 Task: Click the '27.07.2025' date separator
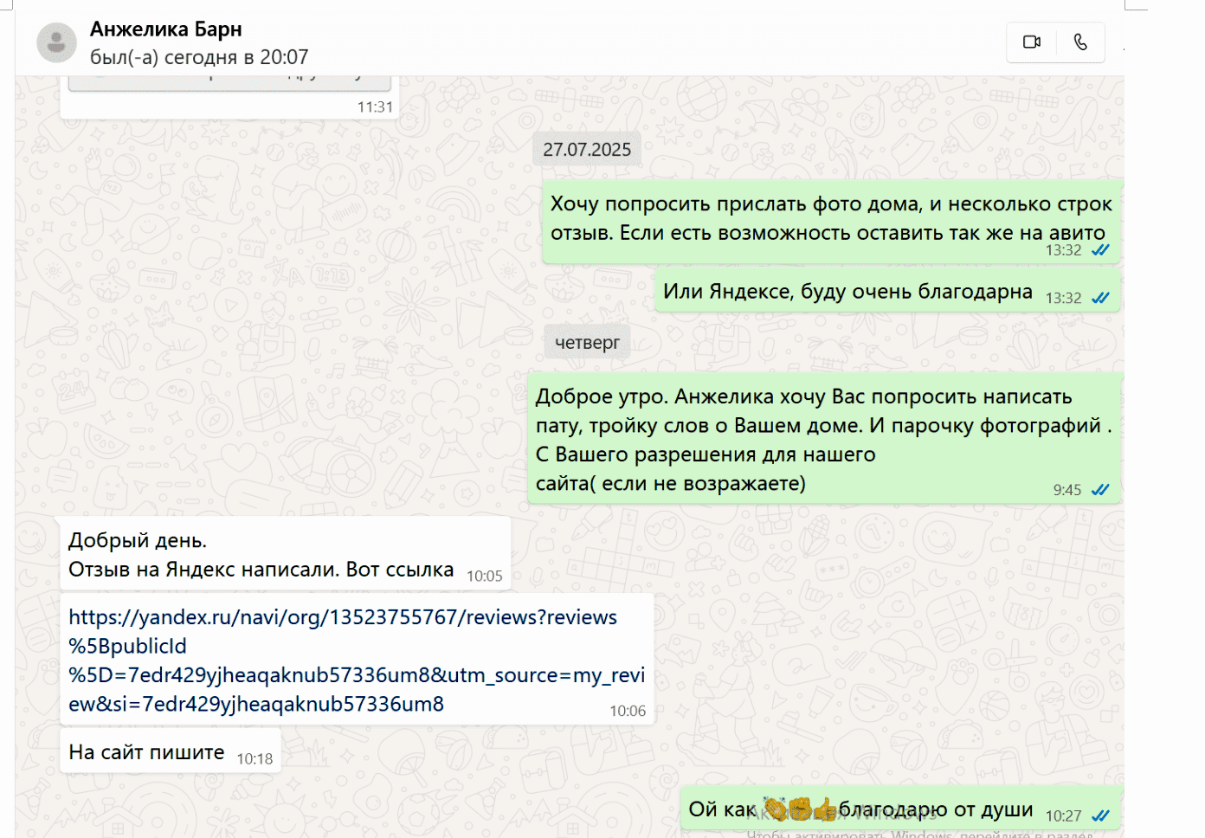[x=587, y=150]
